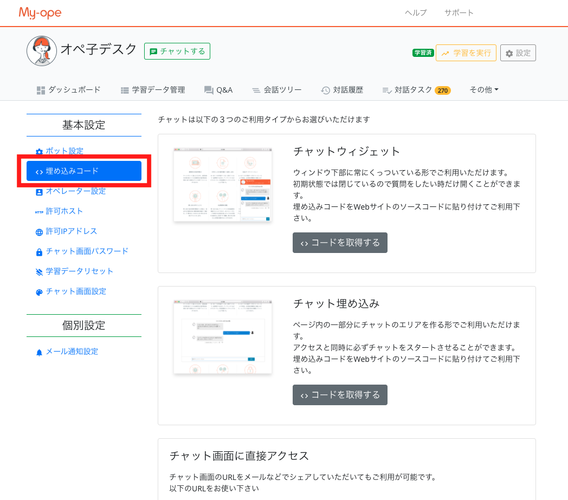This screenshot has height=500, width=568.
Task: Open 対話タスク tab with 270 badge
Action: (416, 90)
